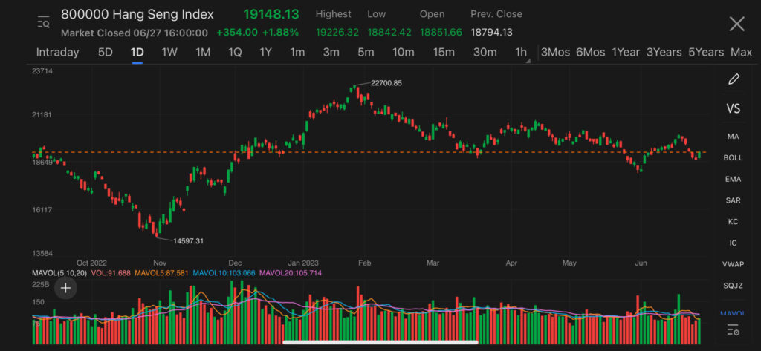
Task: Toggle the MAVOL indicator in sidebar
Action: pos(733,314)
